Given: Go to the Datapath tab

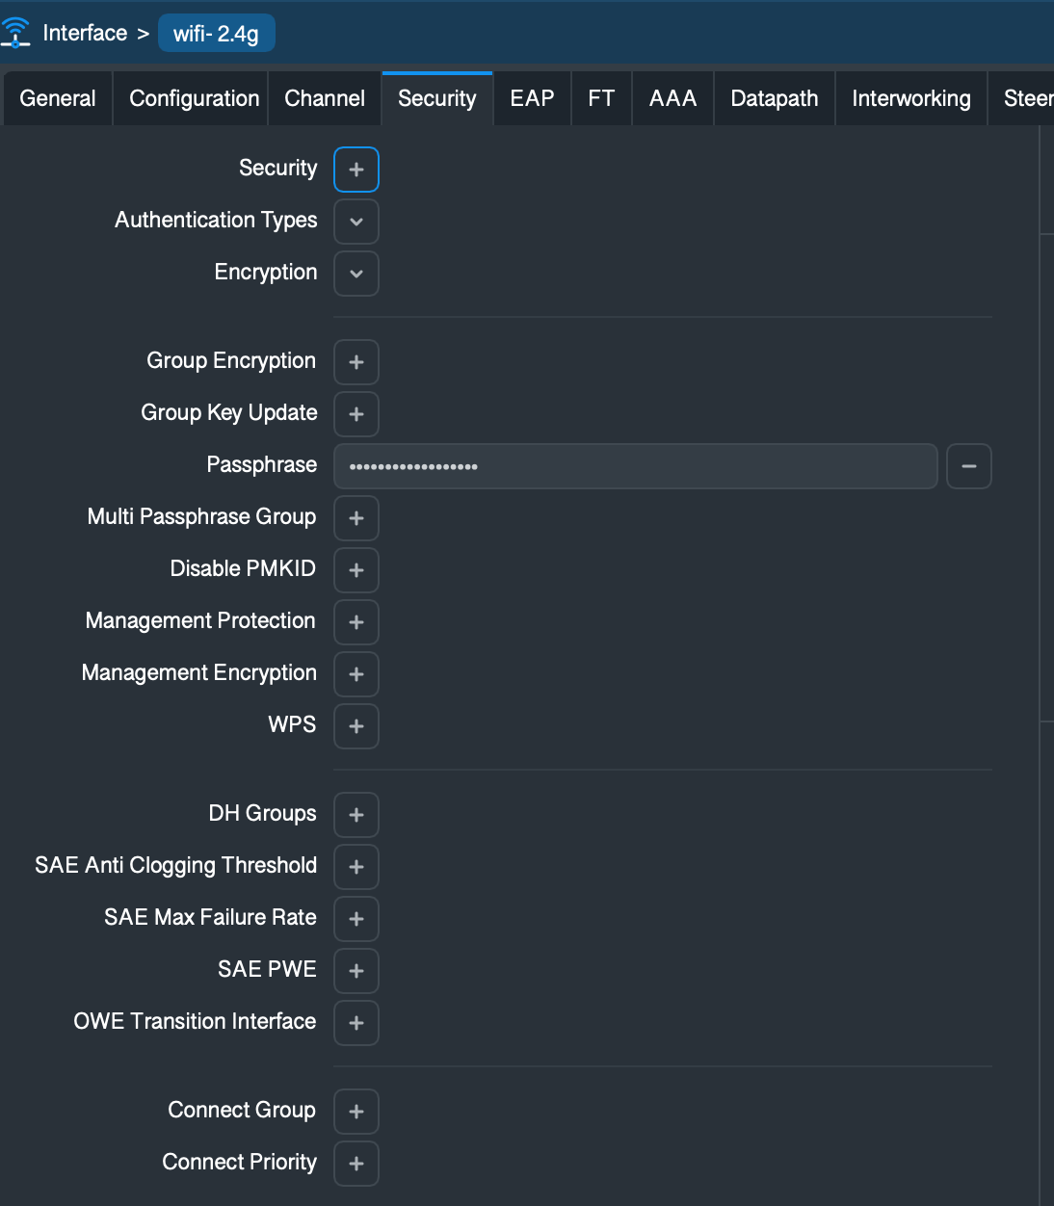Looking at the screenshot, I should click(774, 98).
